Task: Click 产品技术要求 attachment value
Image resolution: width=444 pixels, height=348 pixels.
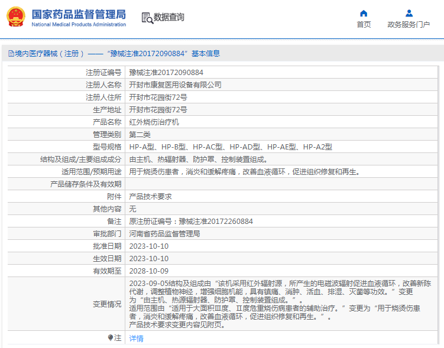Action: tap(150, 197)
